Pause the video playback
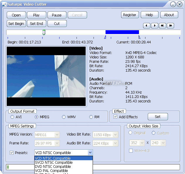This screenshot has height=174, width=185. (x=57, y=15)
